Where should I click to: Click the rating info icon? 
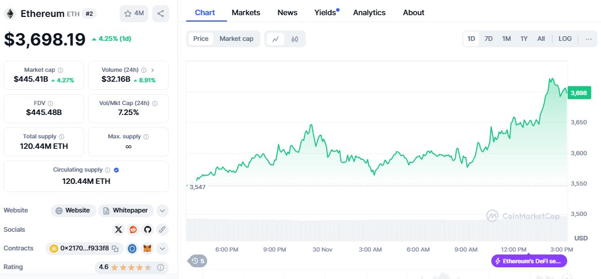(x=160, y=267)
